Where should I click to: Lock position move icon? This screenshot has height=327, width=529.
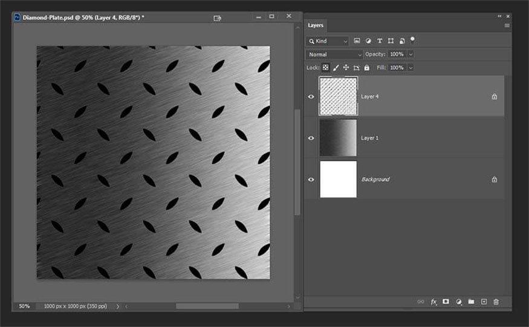tap(346, 68)
